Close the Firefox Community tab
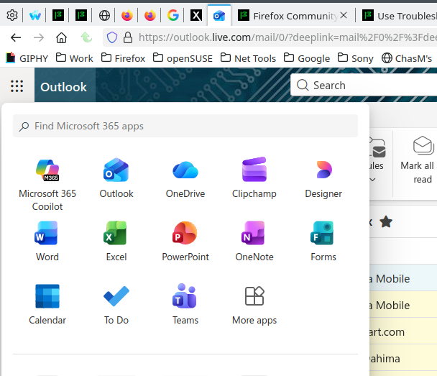 [344, 15]
